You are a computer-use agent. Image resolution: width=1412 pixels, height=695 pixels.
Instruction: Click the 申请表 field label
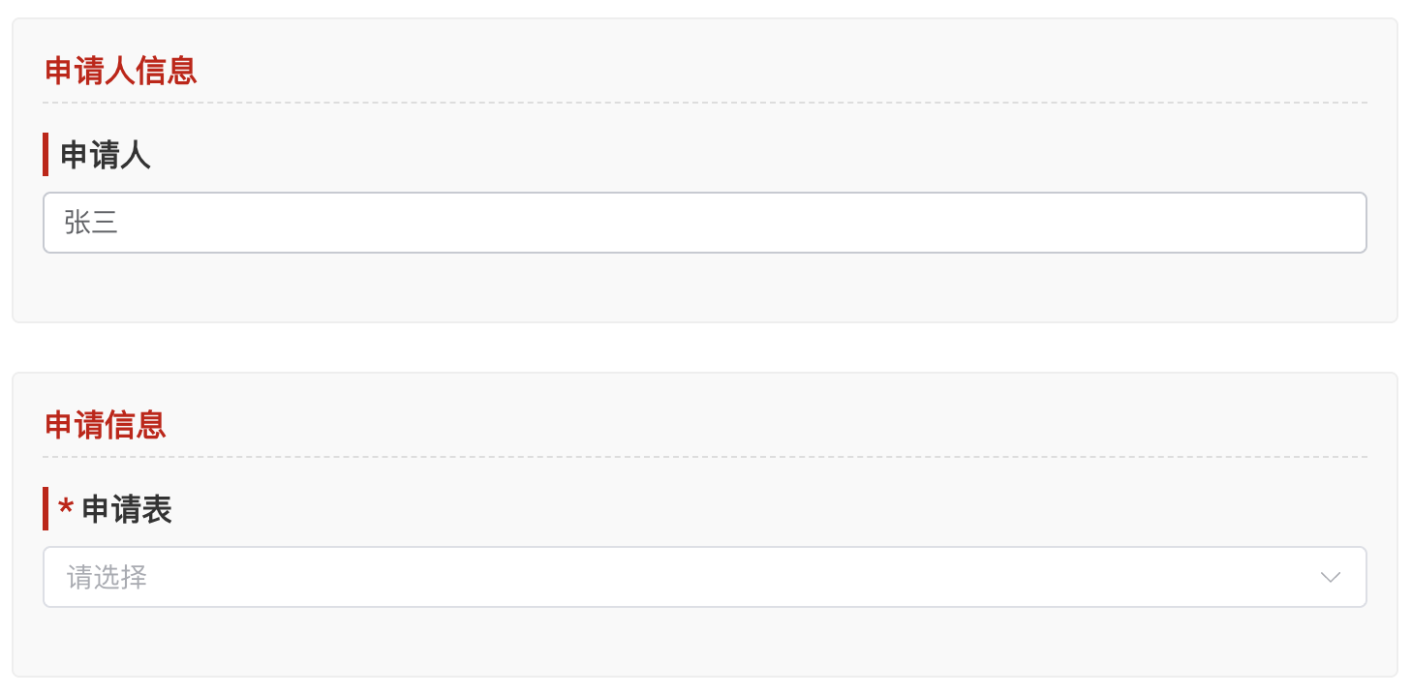click(x=127, y=509)
